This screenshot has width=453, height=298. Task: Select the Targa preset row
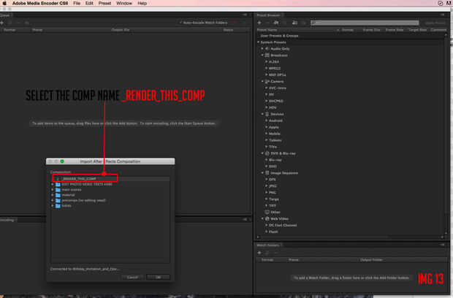pyautogui.click(x=350, y=199)
